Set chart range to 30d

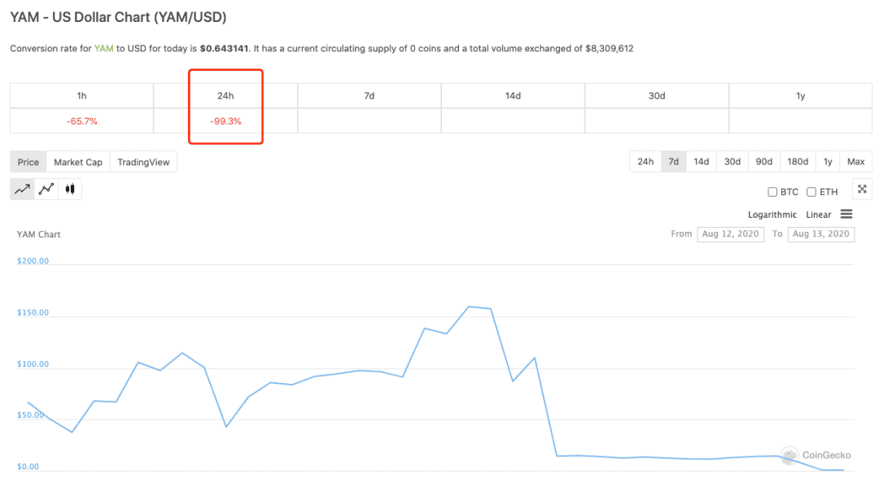pos(732,161)
